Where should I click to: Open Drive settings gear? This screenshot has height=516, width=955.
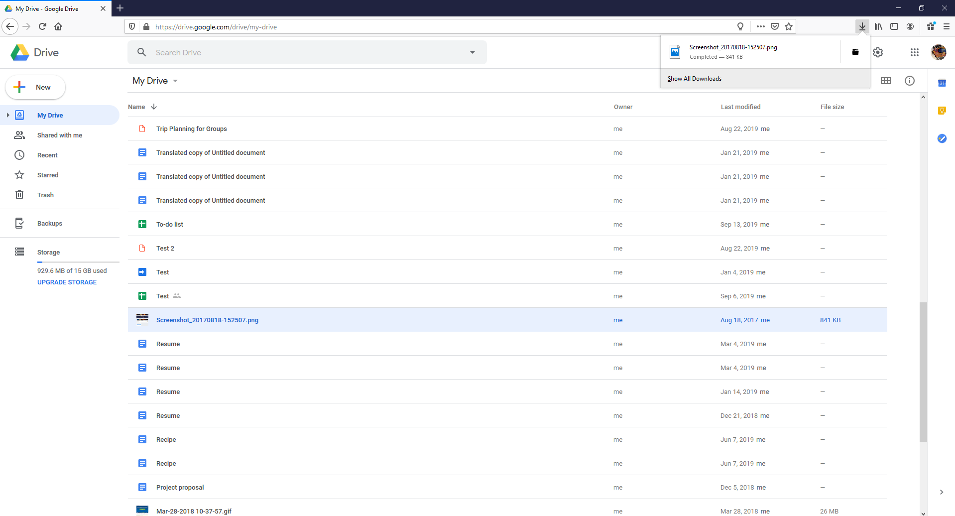(x=878, y=52)
